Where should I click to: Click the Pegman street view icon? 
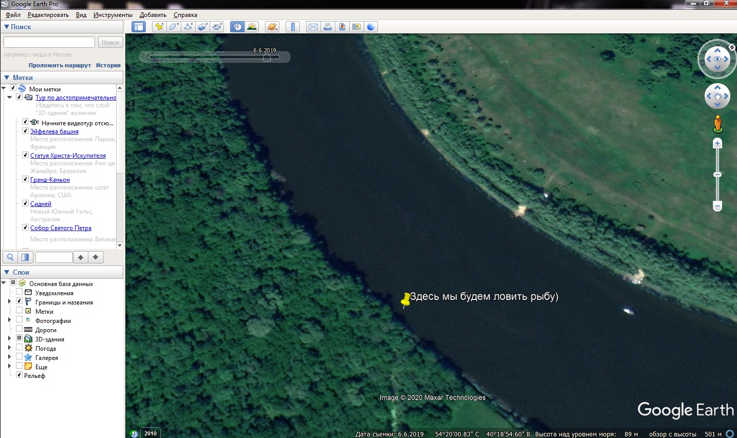[717, 124]
